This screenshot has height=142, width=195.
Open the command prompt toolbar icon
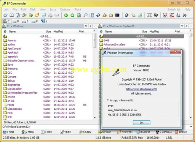(117, 15)
